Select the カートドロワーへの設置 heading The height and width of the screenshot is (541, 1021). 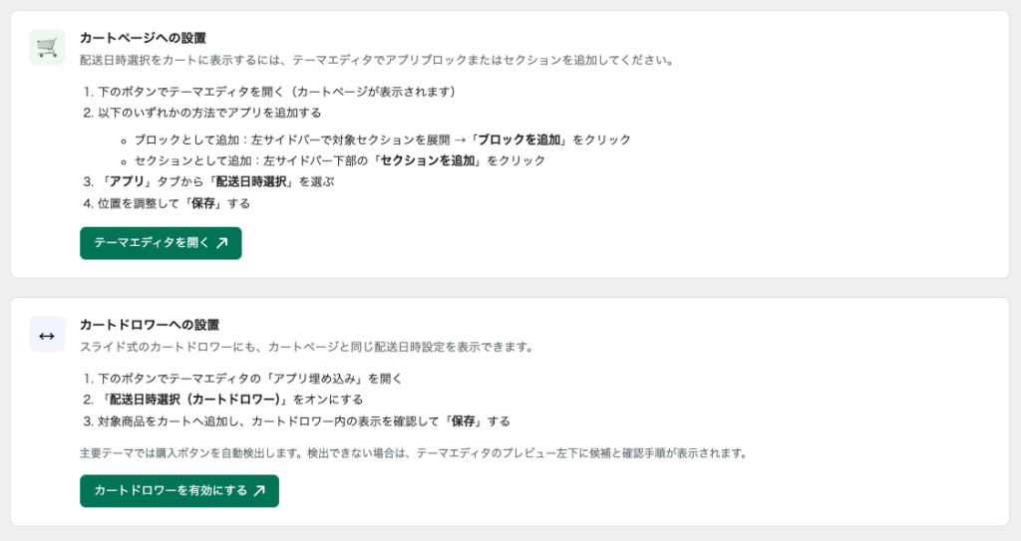(x=150, y=325)
